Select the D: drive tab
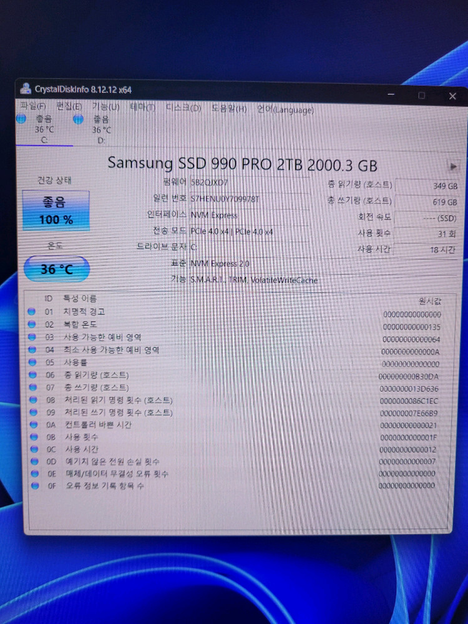 pyautogui.click(x=101, y=130)
